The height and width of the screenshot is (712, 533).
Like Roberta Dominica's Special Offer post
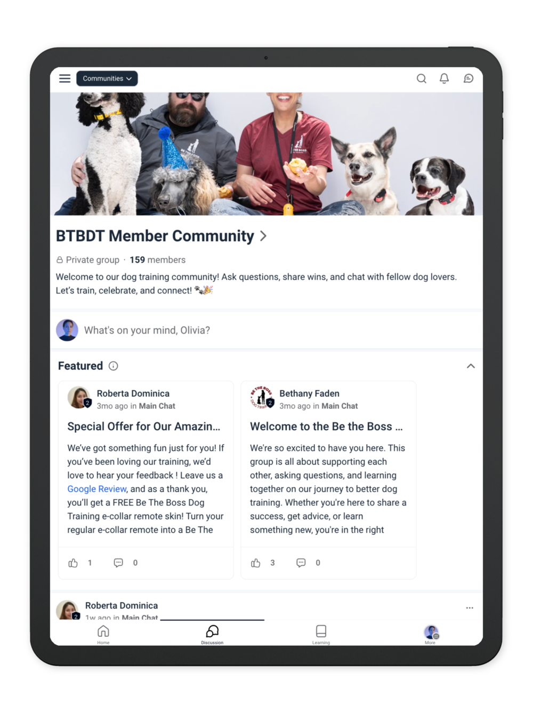pos(73,563)
